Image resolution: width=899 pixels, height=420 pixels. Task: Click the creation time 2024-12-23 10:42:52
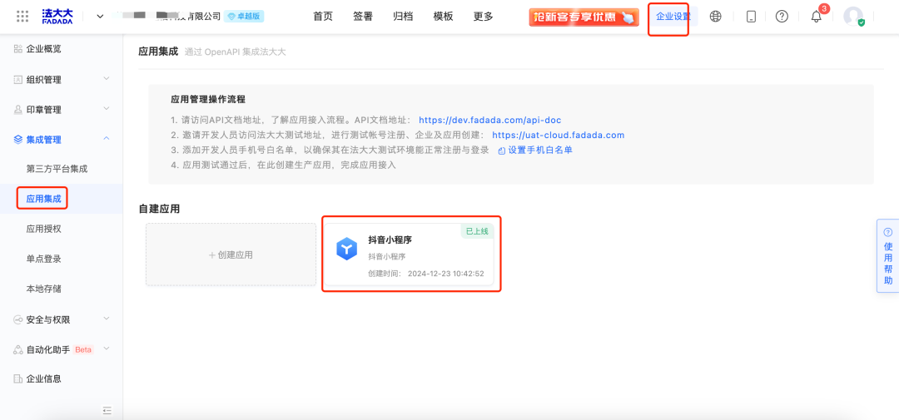[x=446, y=274]
